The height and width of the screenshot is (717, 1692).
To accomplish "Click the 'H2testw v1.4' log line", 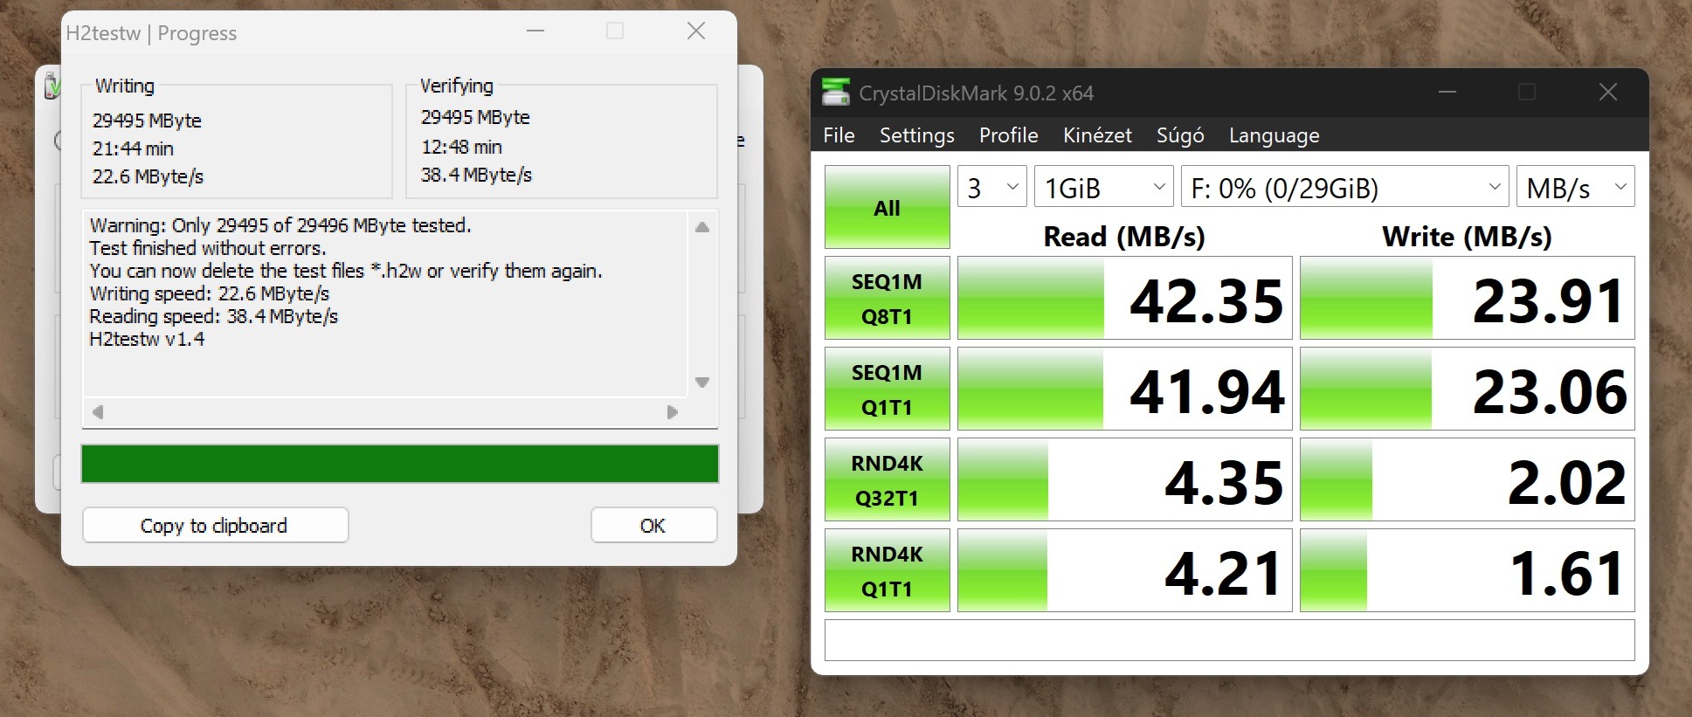I will 147,339.
